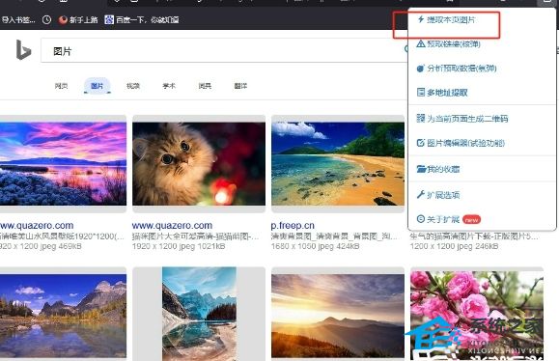Click the lightning icon for 提取本页图片
The height and width of the screenshot is (361, 559).
tap(421, 19)
